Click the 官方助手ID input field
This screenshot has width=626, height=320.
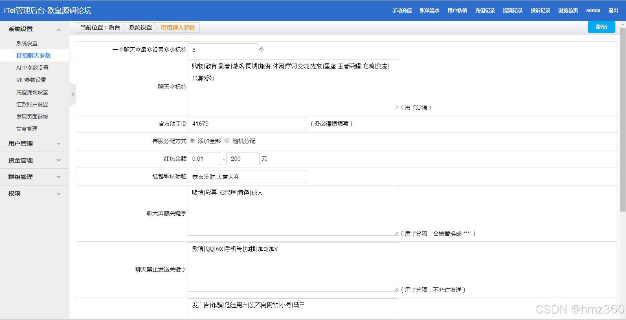pos(247,123)
